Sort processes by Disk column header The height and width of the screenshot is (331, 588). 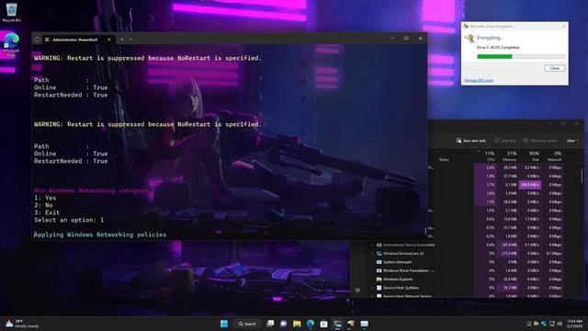530,156
